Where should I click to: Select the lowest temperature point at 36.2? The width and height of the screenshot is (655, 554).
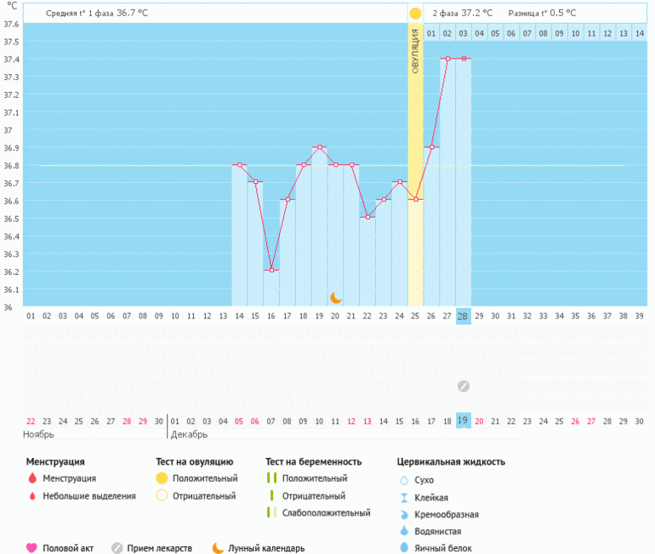[x=271, y=270]
